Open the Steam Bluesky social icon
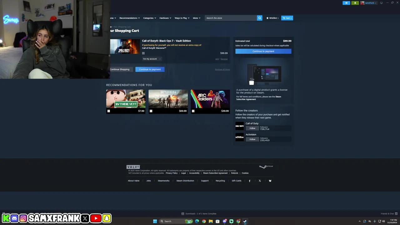The height and width of the screenshot is (225, 400). (x=270, y=181)
